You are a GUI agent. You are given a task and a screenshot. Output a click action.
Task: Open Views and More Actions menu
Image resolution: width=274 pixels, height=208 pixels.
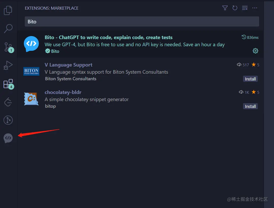pos(255,8)
